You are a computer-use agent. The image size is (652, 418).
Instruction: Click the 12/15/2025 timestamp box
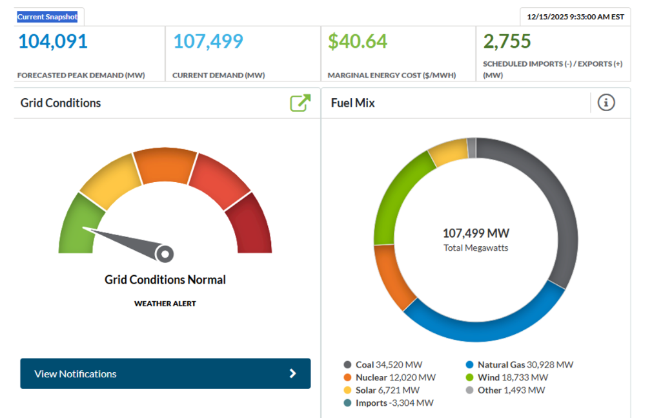pos(575,17)
